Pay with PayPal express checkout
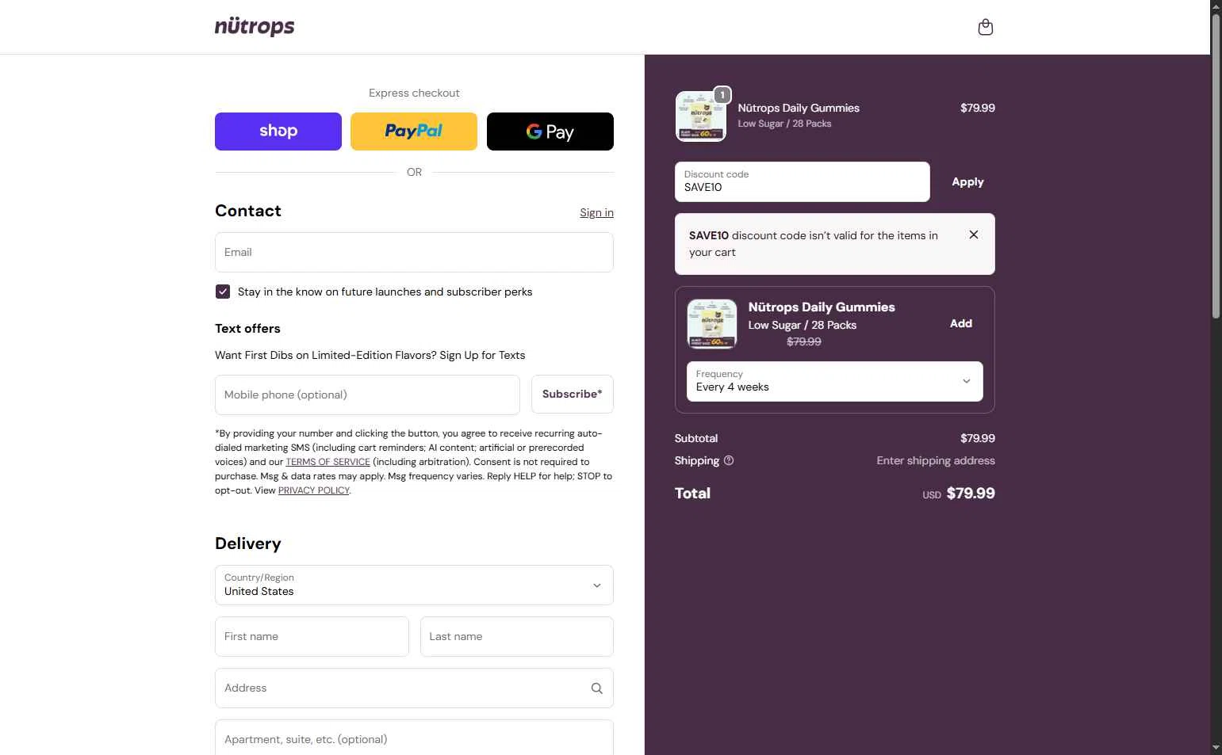The width and height of the screenshot is (1222, 755). pyautogui.click(x=414, y=132)
